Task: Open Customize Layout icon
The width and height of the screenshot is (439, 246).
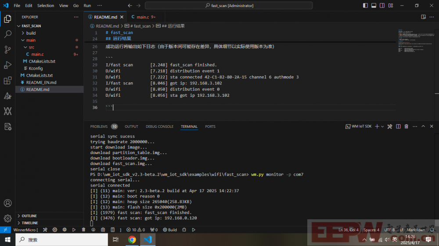Action: [x=391, y=6]
